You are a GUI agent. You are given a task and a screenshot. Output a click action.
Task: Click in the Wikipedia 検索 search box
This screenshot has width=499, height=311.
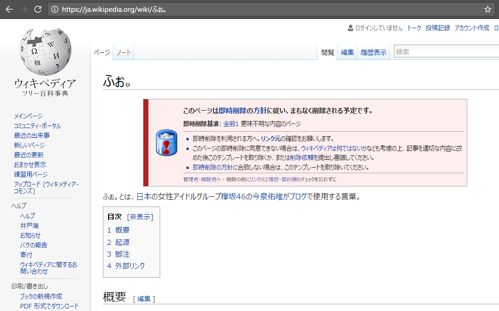tap(445, 52)
